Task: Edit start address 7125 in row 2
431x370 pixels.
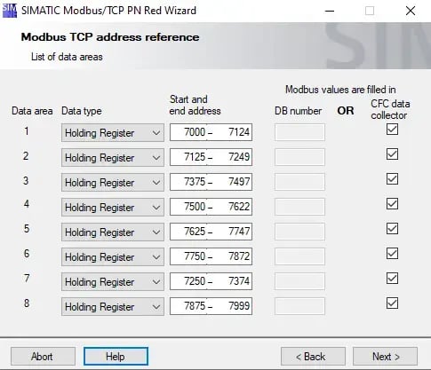Action: click(x=188, y=157)
